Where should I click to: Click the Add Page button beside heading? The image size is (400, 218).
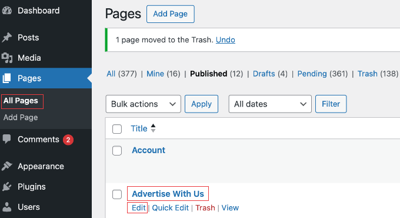[x=171, y=14]
